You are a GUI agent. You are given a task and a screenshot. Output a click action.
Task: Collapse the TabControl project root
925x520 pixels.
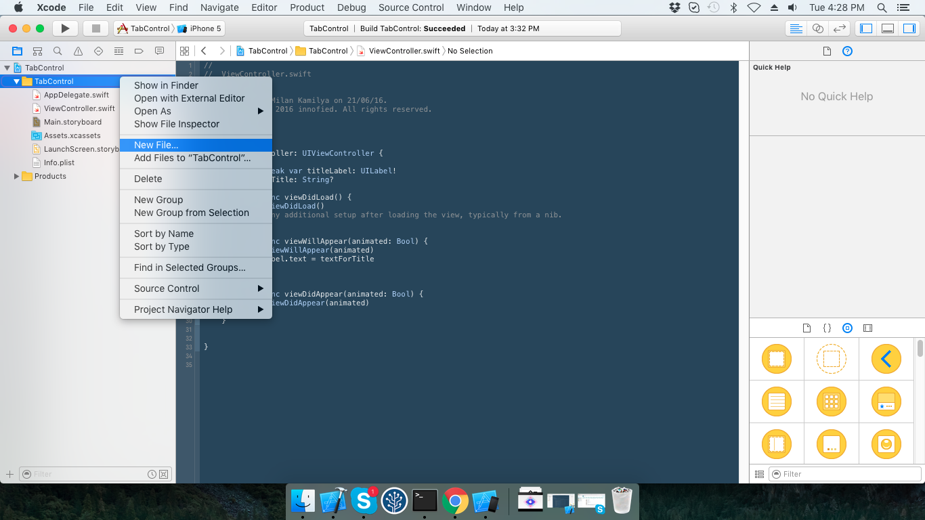click(7, 68)
